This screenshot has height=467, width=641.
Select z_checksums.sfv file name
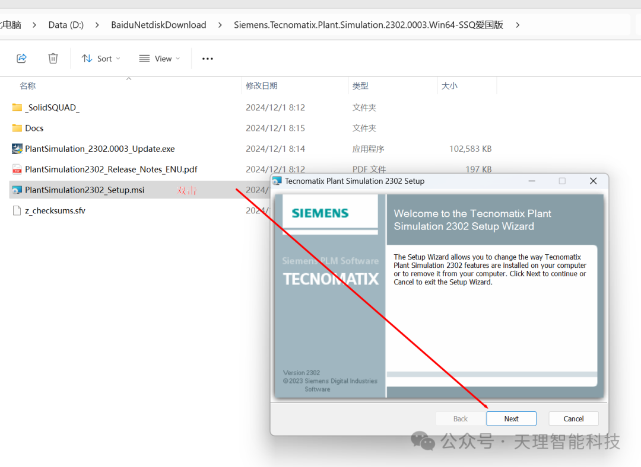55,210
